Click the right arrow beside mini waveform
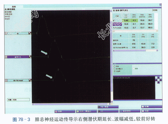Image resolution: width=168 pixels, height=124 pixels. [161, 80]
